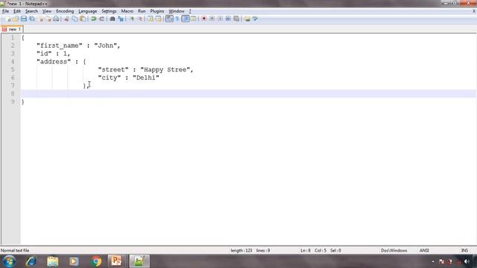Click the "address" : { line
The image size is (477, 268).
pos(61,62)
